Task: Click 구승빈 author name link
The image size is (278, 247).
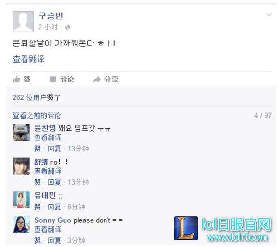Action: pyautogui.click(x=51, y=16)
